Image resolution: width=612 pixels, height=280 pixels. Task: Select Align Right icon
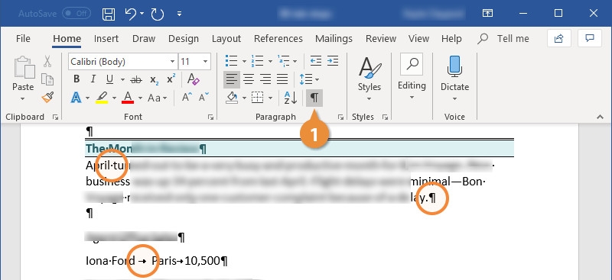pyautogui.click(x=265, y=79)
